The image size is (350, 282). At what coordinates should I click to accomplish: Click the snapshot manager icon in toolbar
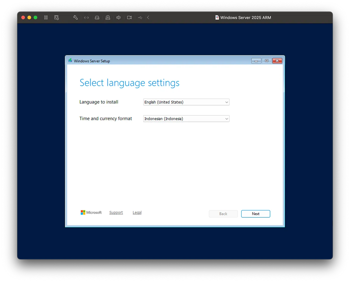[56, 17]
